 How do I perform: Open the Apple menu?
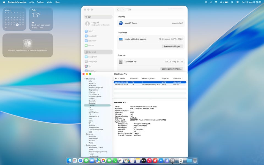coord(4,2)
